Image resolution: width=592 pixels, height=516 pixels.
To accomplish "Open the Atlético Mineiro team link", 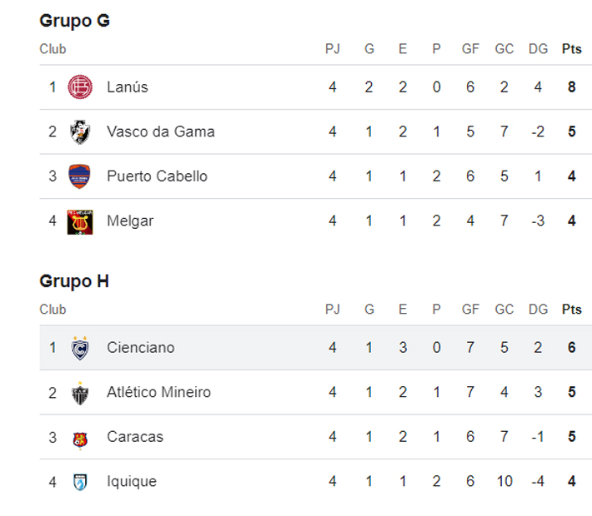I will tap(158, 392).
